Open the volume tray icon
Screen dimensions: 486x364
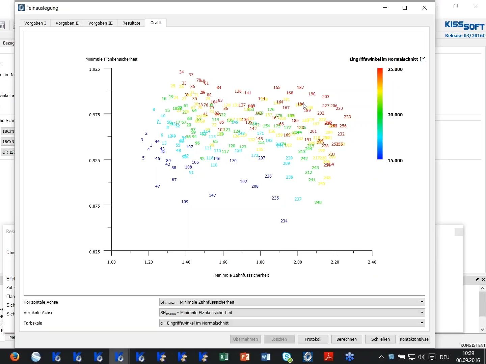point(421,357)
